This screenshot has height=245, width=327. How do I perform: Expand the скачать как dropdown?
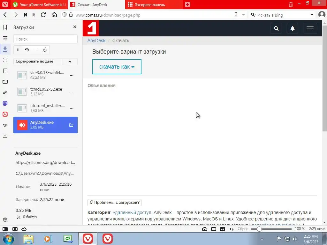pyautogui.click(x=117, y=67)
